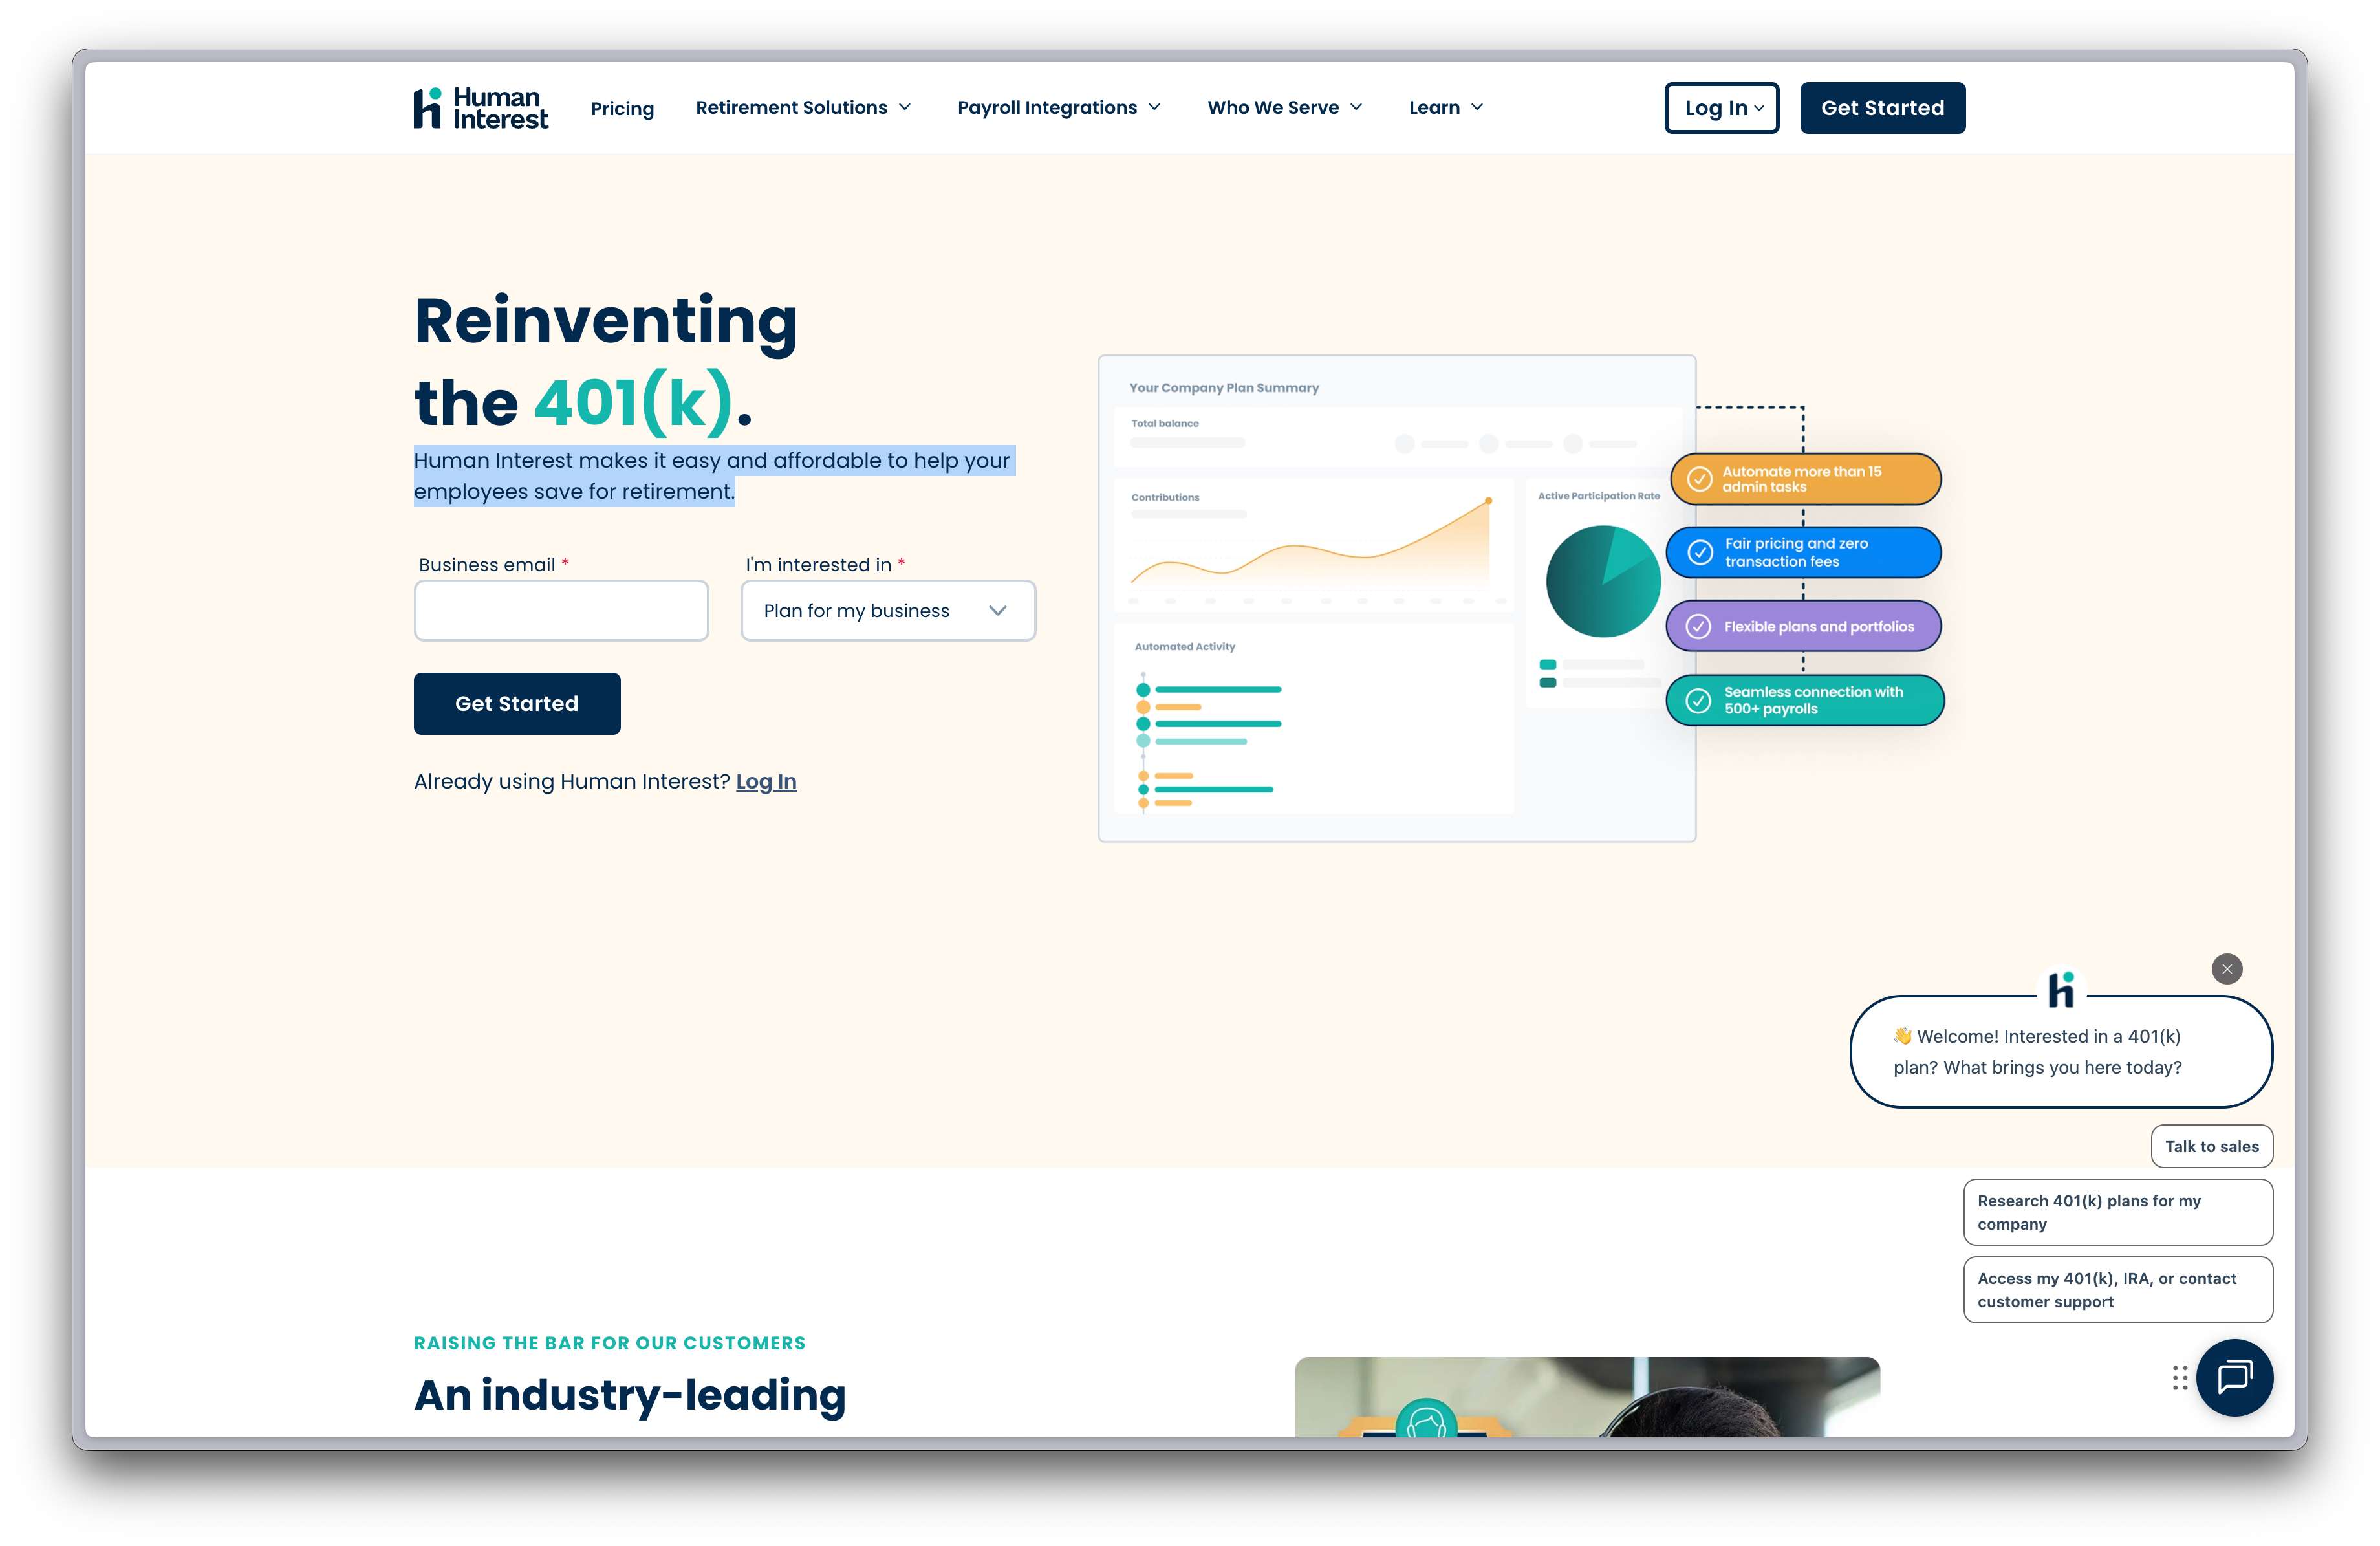
Task: Click checkmark on Fair pricing badge
Action: [1699, 552]
